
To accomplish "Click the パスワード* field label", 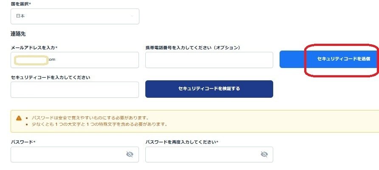I will tap(23, 142).
